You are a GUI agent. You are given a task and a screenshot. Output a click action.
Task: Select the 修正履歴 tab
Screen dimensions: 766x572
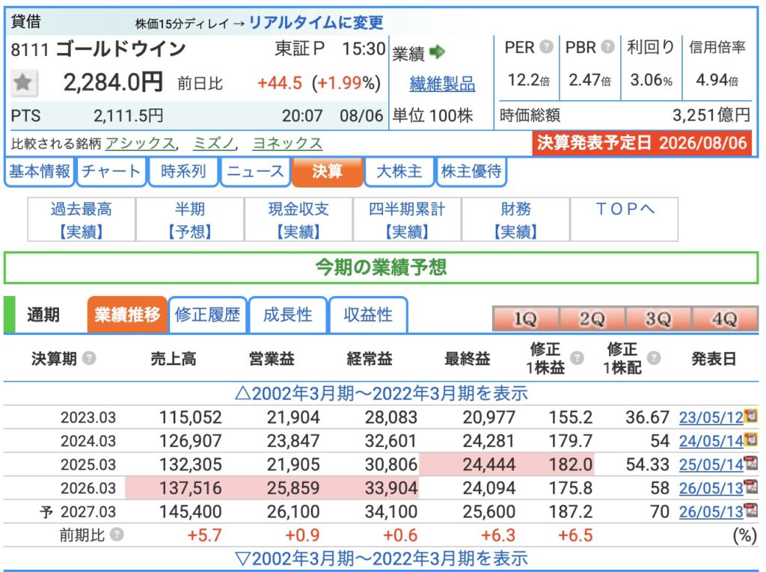207,315
